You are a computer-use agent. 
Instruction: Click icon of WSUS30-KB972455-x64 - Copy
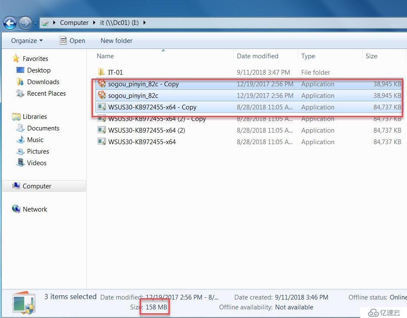101,107
